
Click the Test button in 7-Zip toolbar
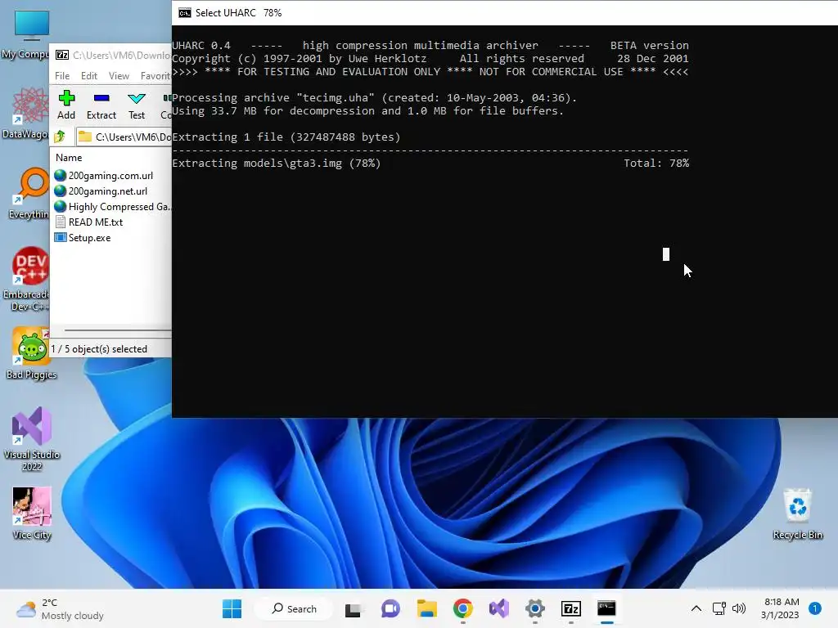point(137,105)
